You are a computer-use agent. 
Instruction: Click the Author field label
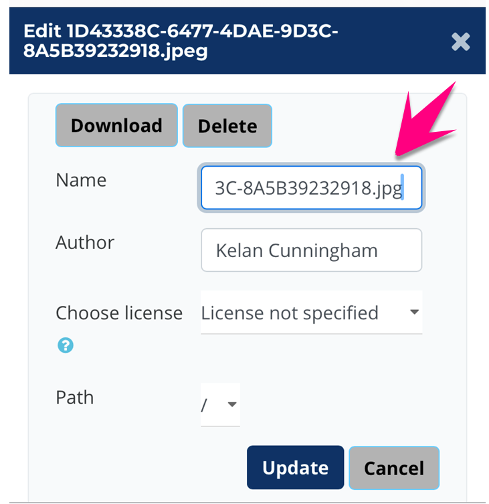[85, 242]
